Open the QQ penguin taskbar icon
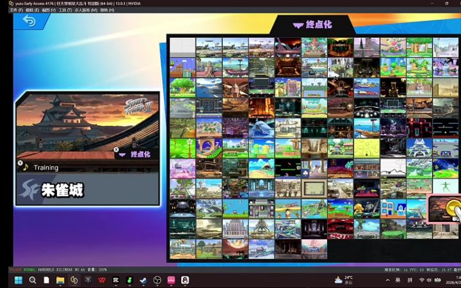The image size is (461, 288). [185, 280]
